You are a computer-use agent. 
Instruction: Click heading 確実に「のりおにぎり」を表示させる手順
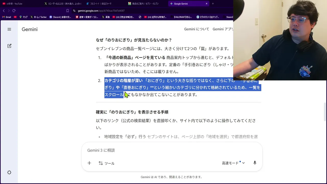click(x=132, y=112)
